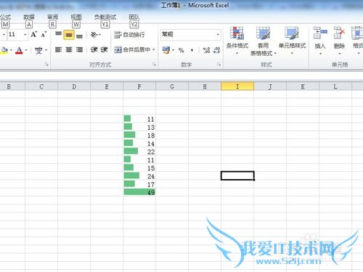Click the phonetic guide (文) icon
This screenshot has width=363, height=272.
[x=38, y=50]
